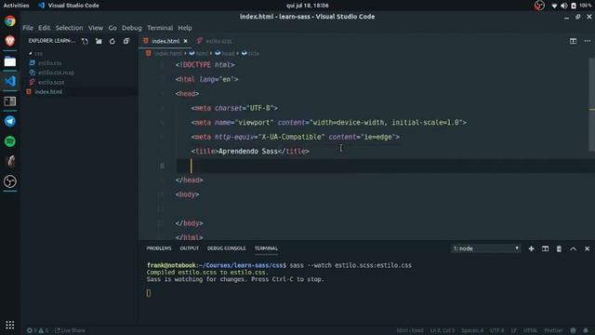The image size is (595, 335).
Task: Click the OBS tray icon in the top bar
Action: (539, 6)
